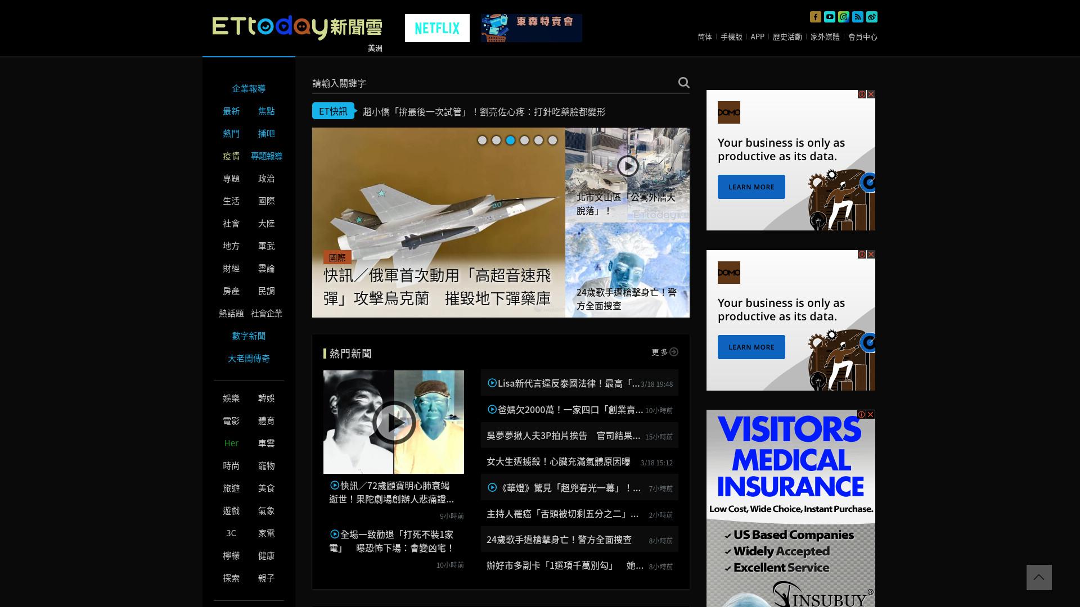Screen dimensions: 1080x607
Task: Open the 播吧 sidebar item
Action: click(267, 133)
